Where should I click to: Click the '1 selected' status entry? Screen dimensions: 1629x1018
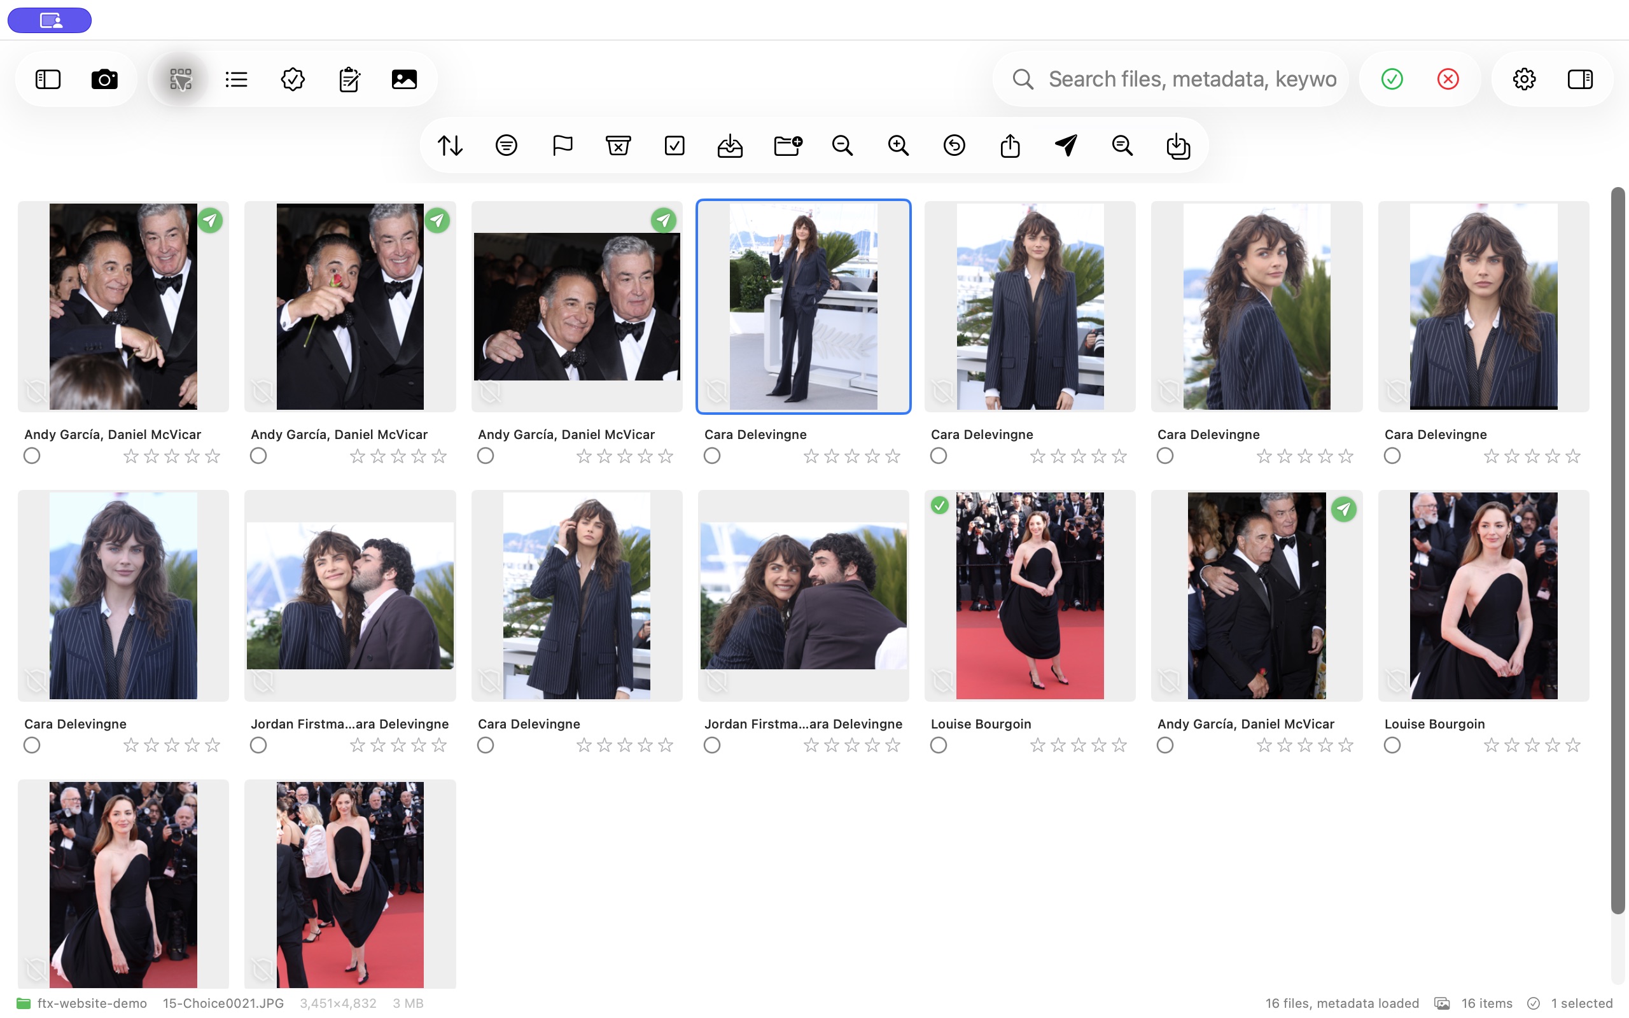point(1582,1003)
